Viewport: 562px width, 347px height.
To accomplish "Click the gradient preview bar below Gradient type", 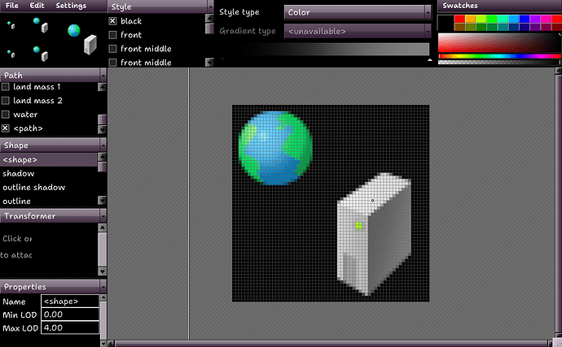I will tap(325, 50).
